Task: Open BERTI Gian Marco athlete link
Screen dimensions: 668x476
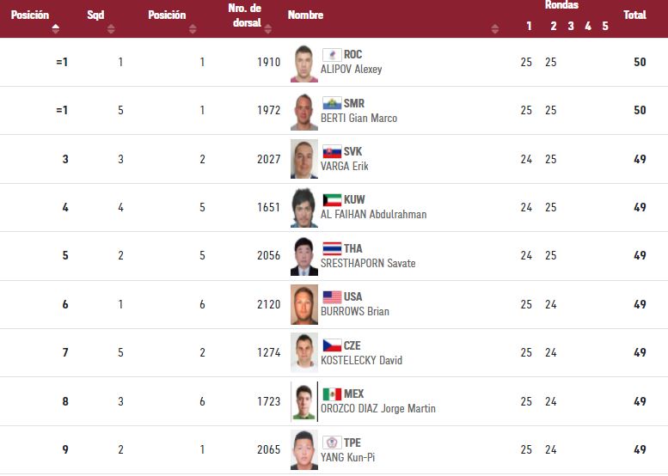Action: point(359,119)
